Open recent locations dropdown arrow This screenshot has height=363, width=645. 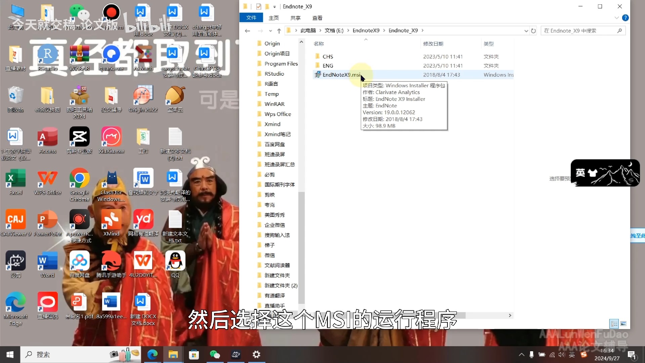(x=270, y=31)
